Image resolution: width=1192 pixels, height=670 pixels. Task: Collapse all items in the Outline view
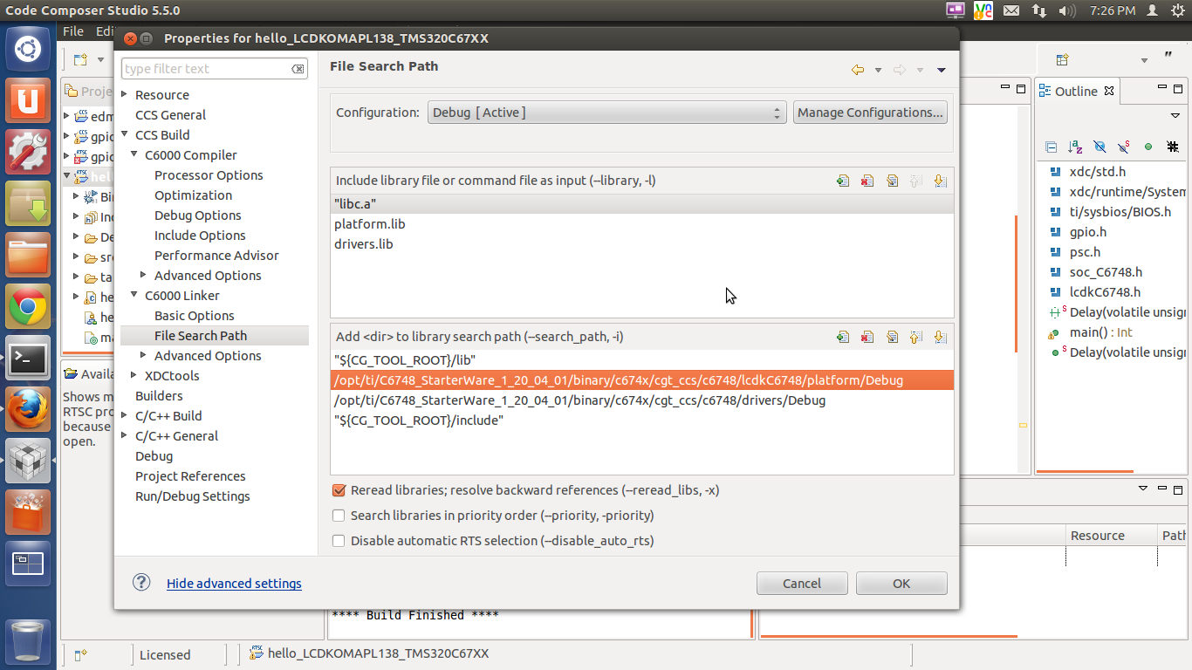(x=1052, y=147)
